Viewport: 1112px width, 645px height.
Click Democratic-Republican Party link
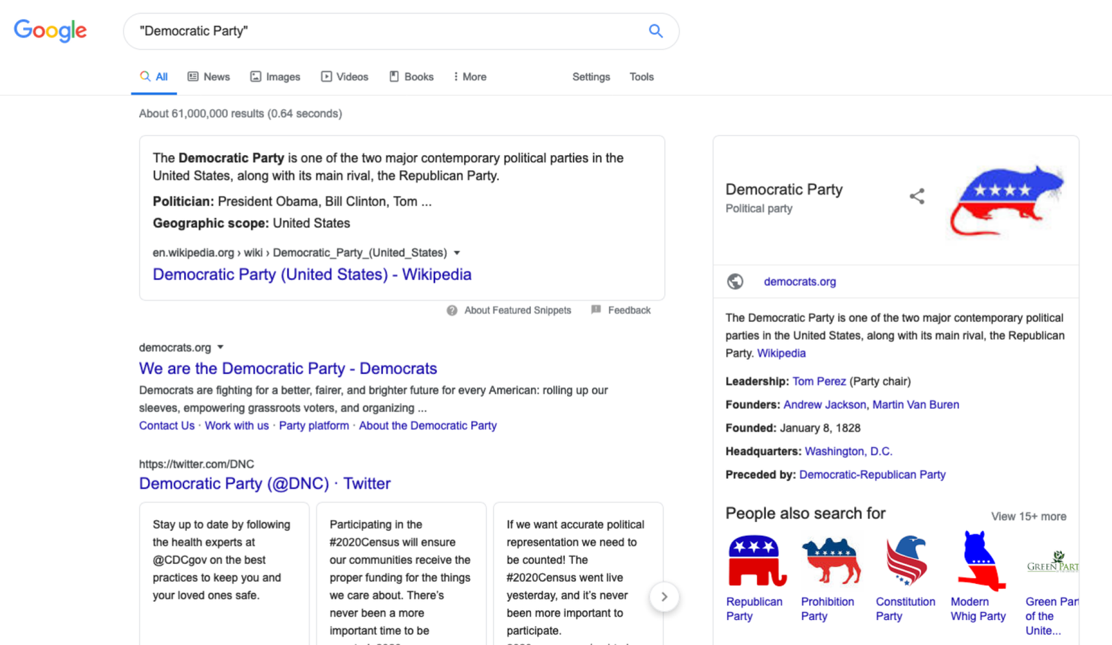872,475
